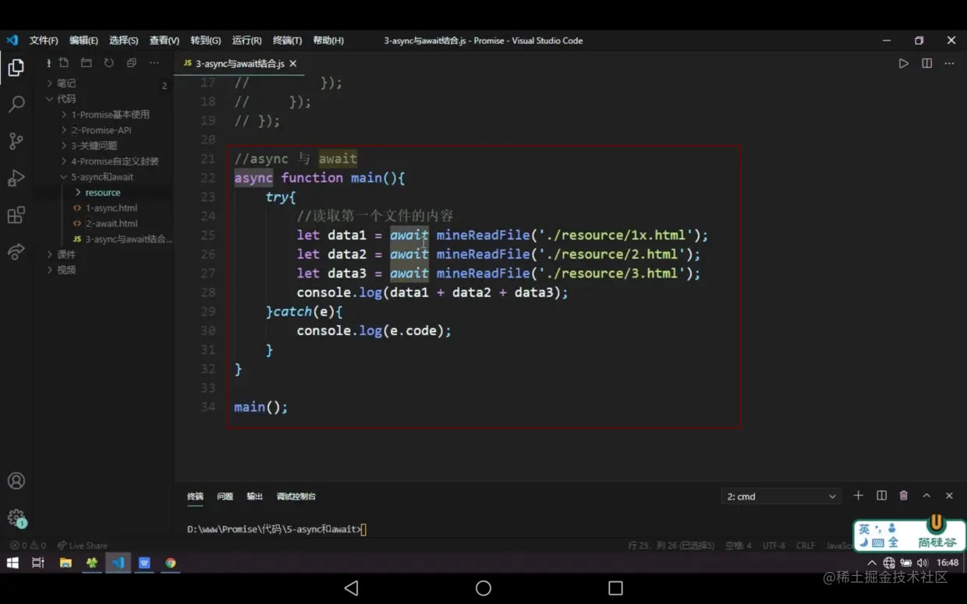Create a new folder in explorer toolbar
This screenshot has height=604, width=967.
[x=87, y=63]
